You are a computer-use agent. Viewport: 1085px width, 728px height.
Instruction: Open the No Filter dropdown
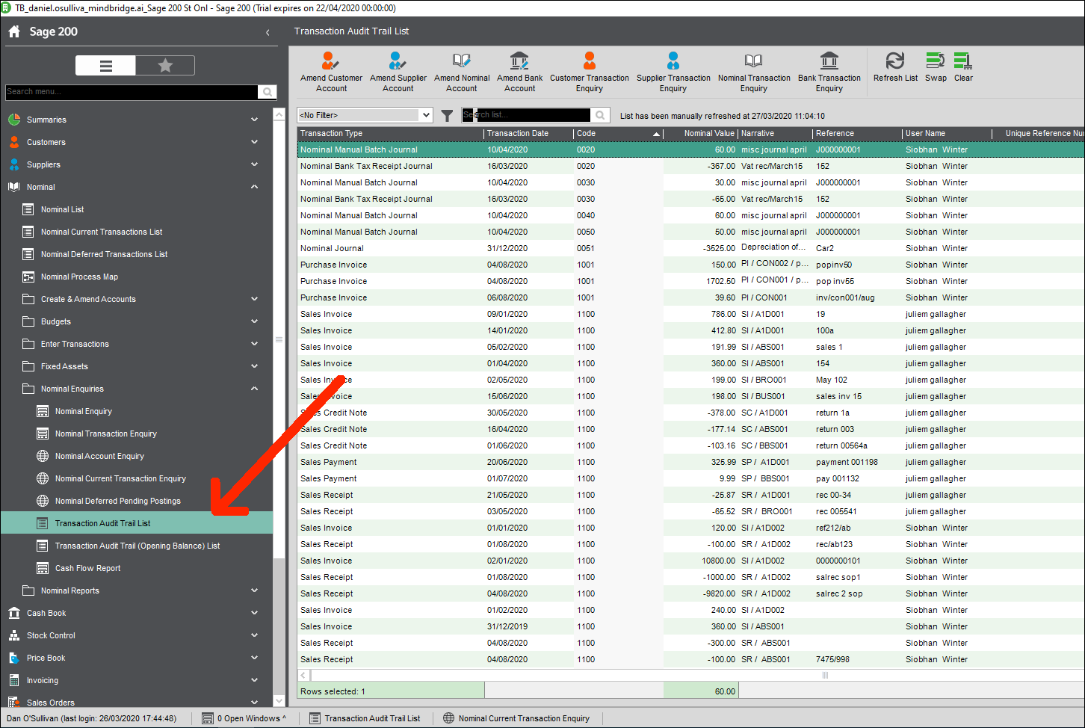(x=426, y=115)
